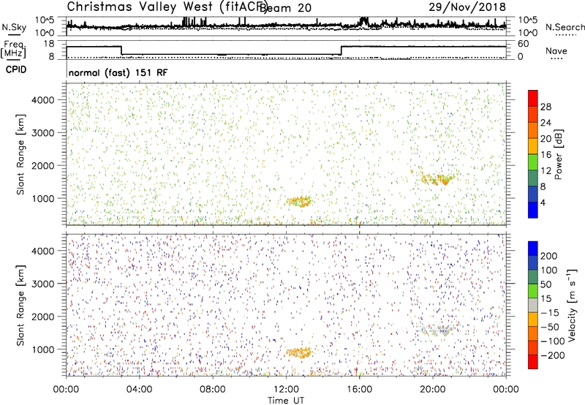Click the "CPID" row label

coord(16,69)
